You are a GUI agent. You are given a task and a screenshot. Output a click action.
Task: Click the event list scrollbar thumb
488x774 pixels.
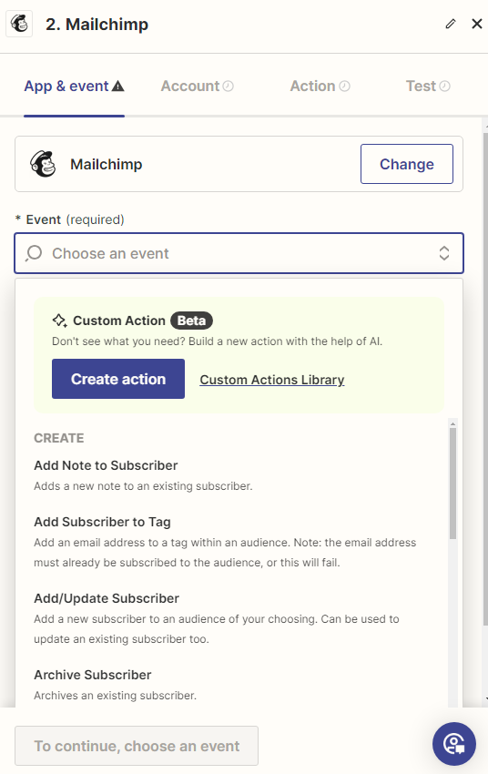point(453,484)
